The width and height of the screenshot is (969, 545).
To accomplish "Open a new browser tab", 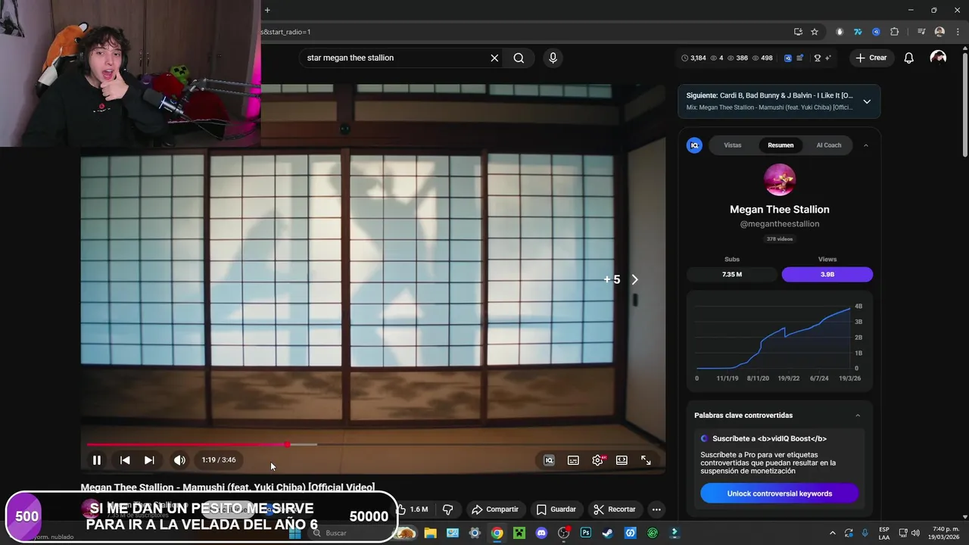I will 267,10.
